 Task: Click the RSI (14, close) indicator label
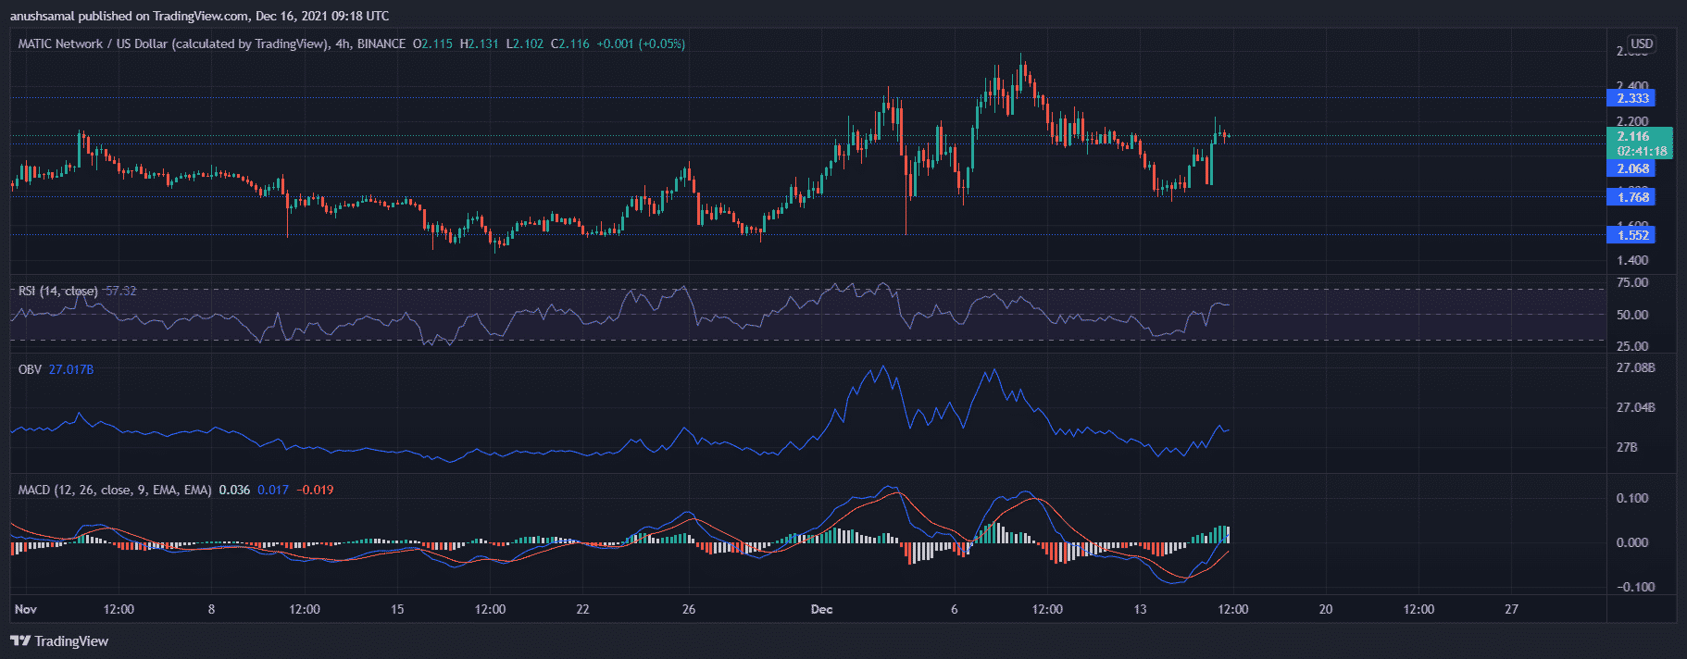57,291
